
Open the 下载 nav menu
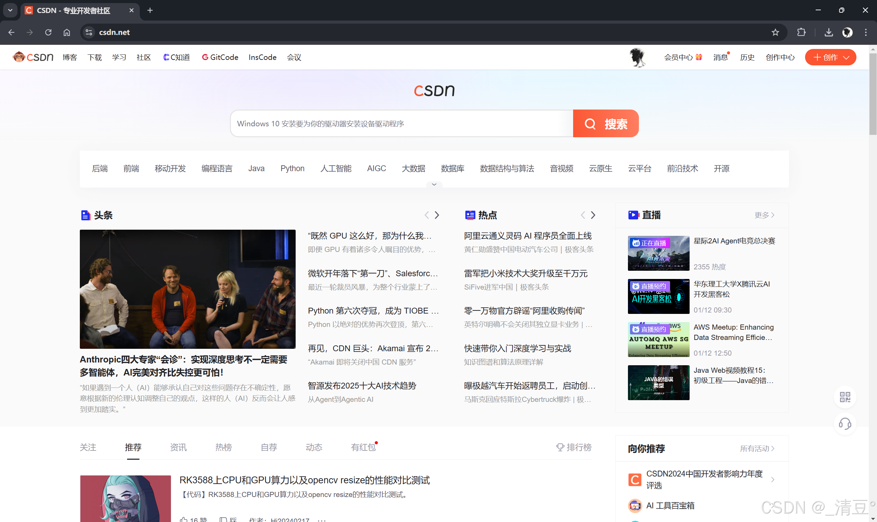click(94, 58)
